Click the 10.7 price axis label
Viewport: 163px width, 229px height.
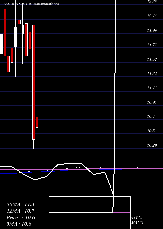point(151,117)
